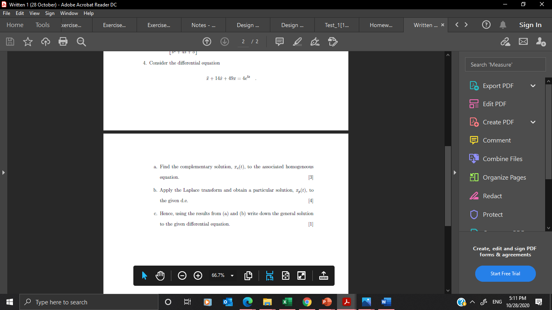Print the current document
This screenshot has height=310, width=552.
tap(63, 42)
